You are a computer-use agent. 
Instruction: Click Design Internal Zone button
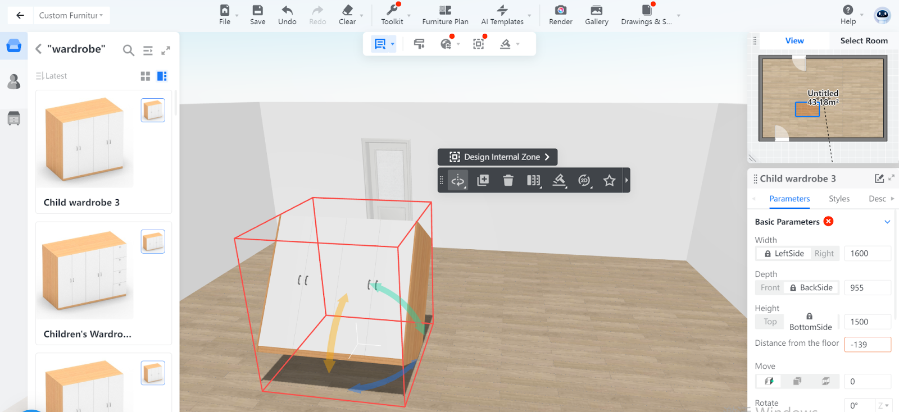point(497,157)
